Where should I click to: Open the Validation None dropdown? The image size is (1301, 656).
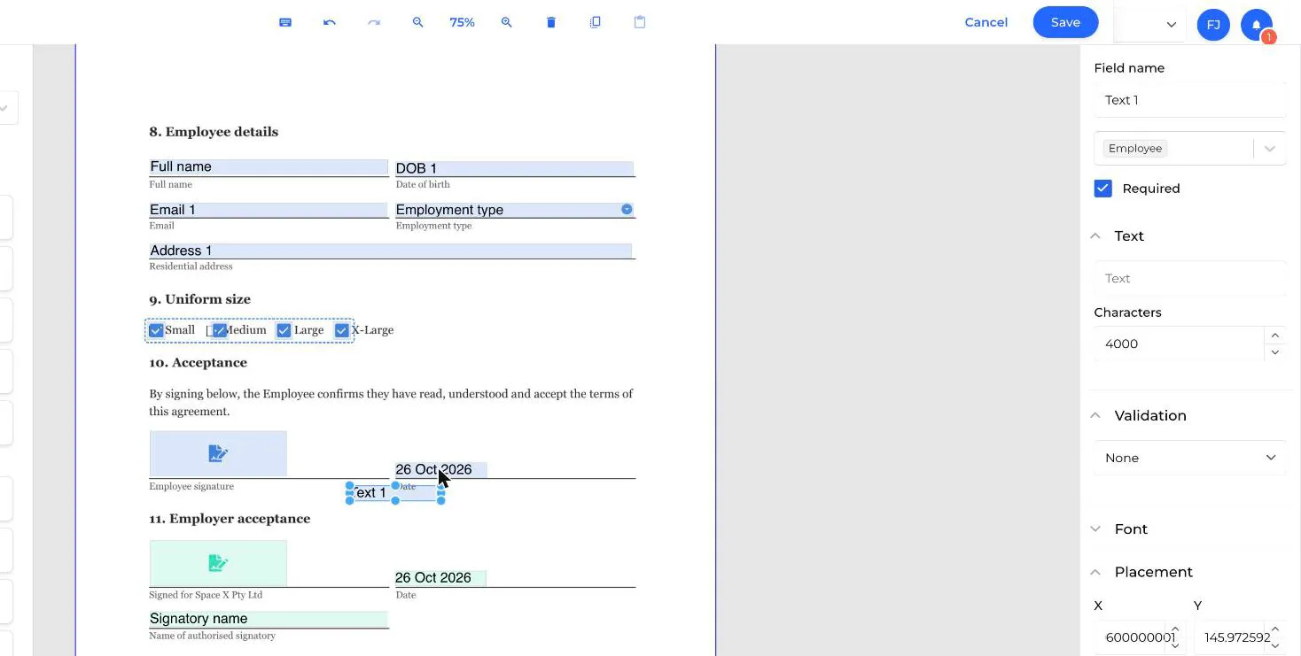[x=1189, y=458]
